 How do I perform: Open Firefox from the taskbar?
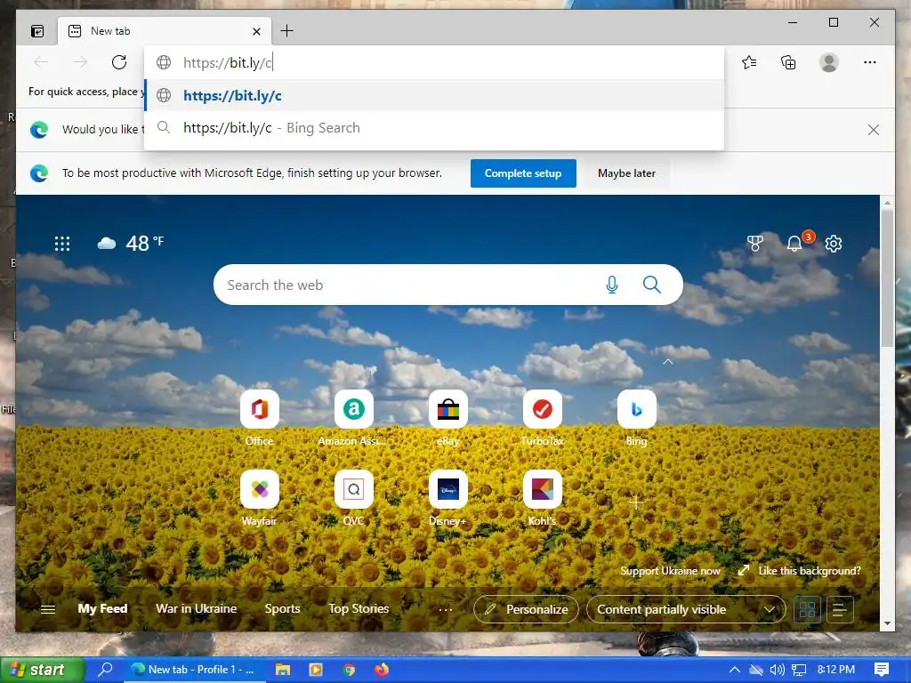381,670
